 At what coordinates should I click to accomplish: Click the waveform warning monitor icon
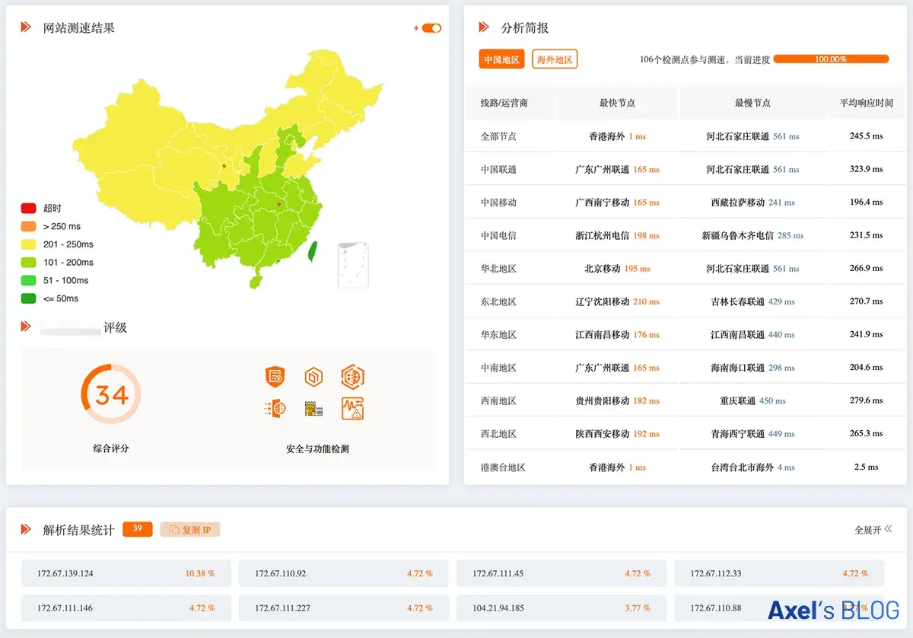[x=352, y=409]
